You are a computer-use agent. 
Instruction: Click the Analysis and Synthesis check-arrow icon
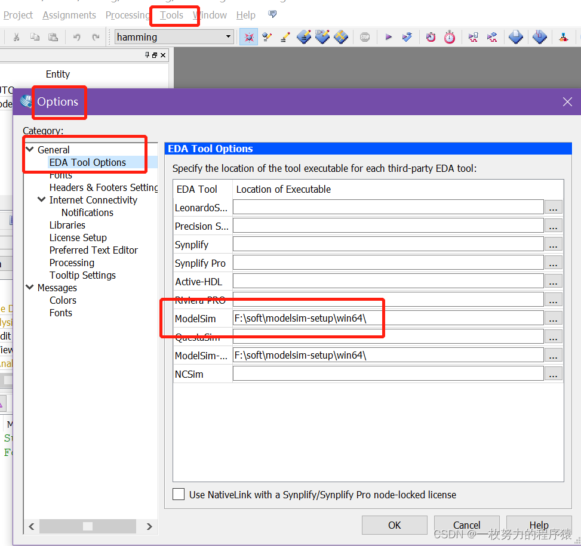407,37
